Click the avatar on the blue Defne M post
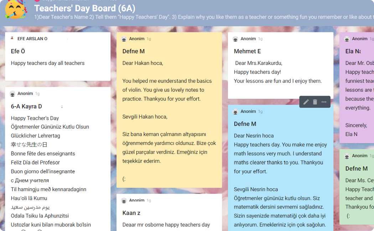The height and width of the screenshot is (231, 374). [x=235, y=112]
